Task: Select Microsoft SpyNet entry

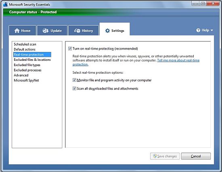Action: coord(26,80)
